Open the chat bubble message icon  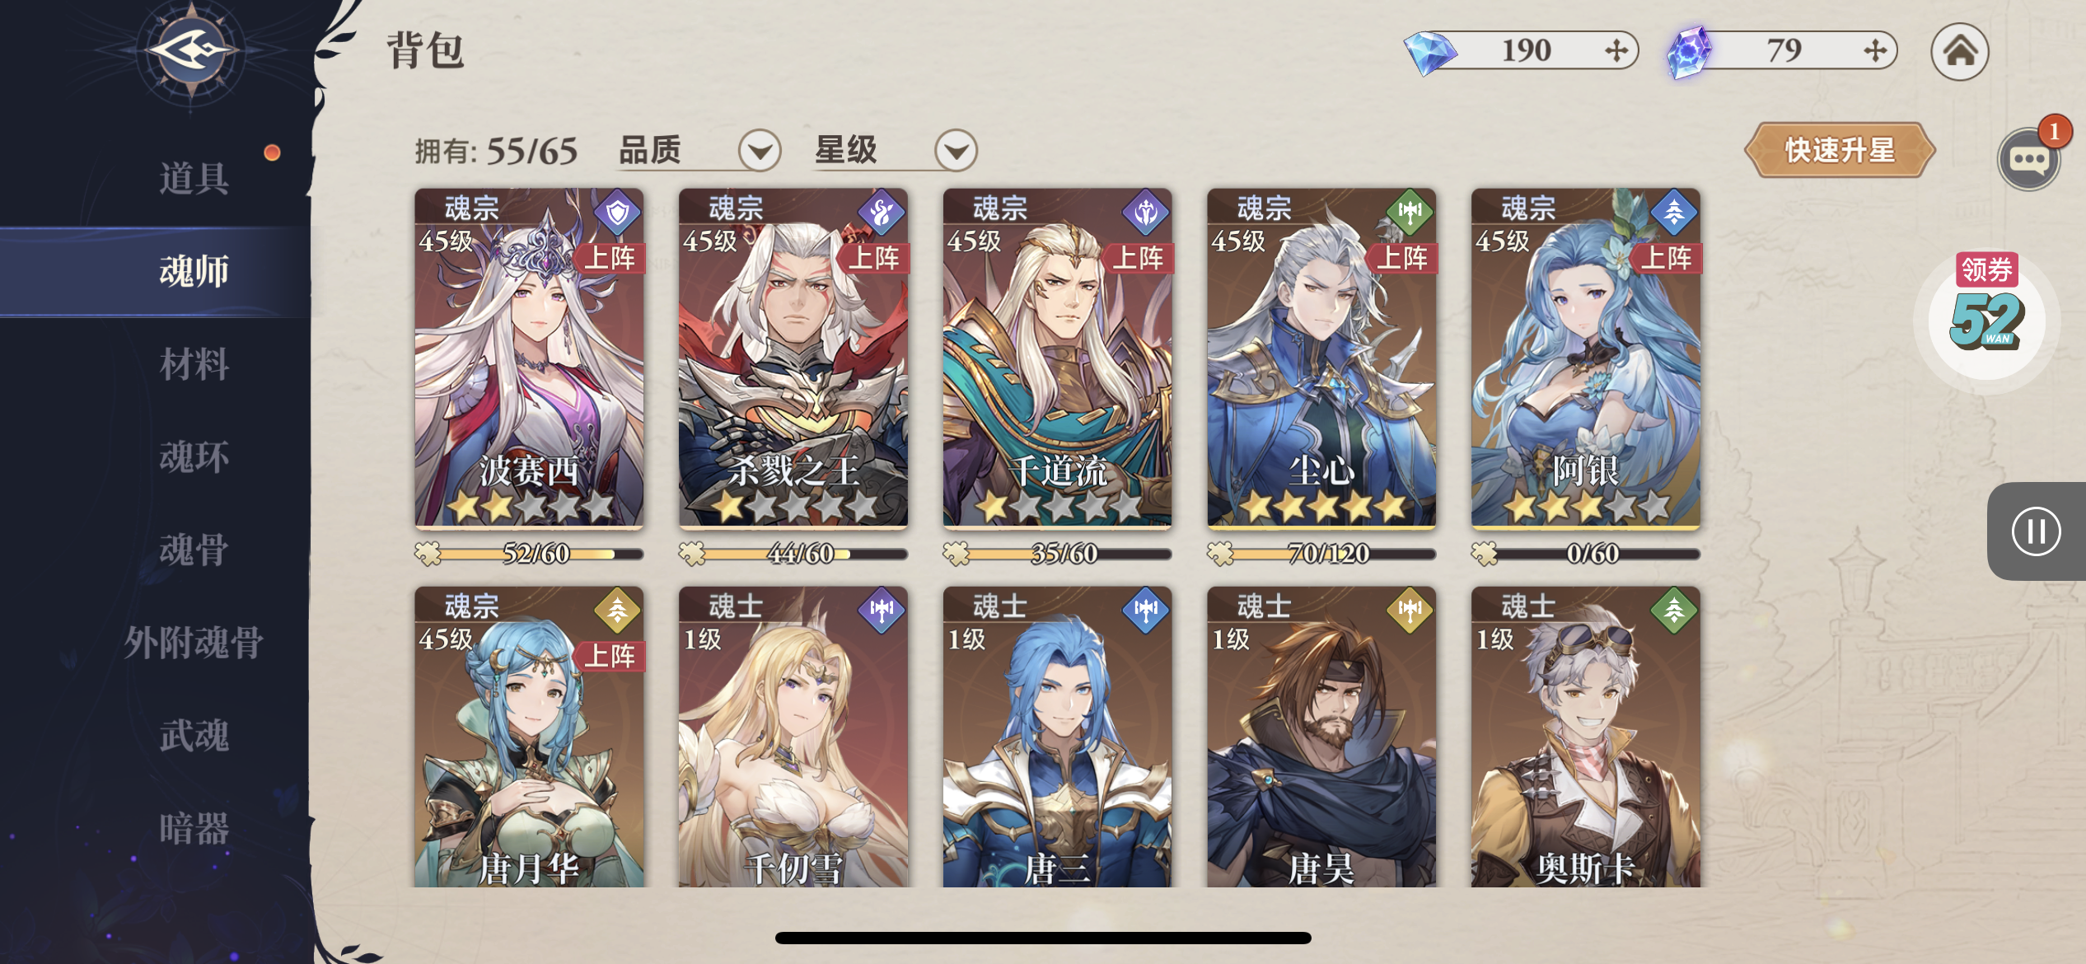point(2028,158)
